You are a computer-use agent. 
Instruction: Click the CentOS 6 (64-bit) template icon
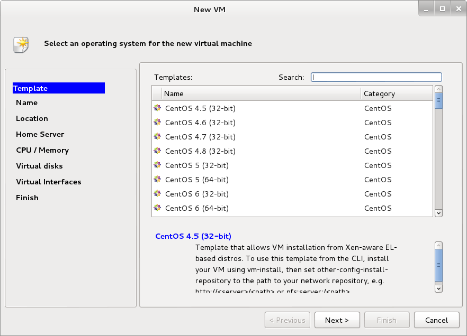pyautogui.click(x=157, y=208)
